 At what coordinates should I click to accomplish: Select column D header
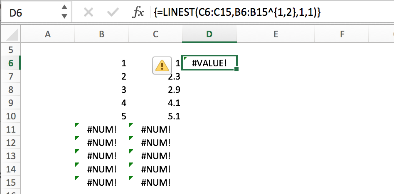209,35
